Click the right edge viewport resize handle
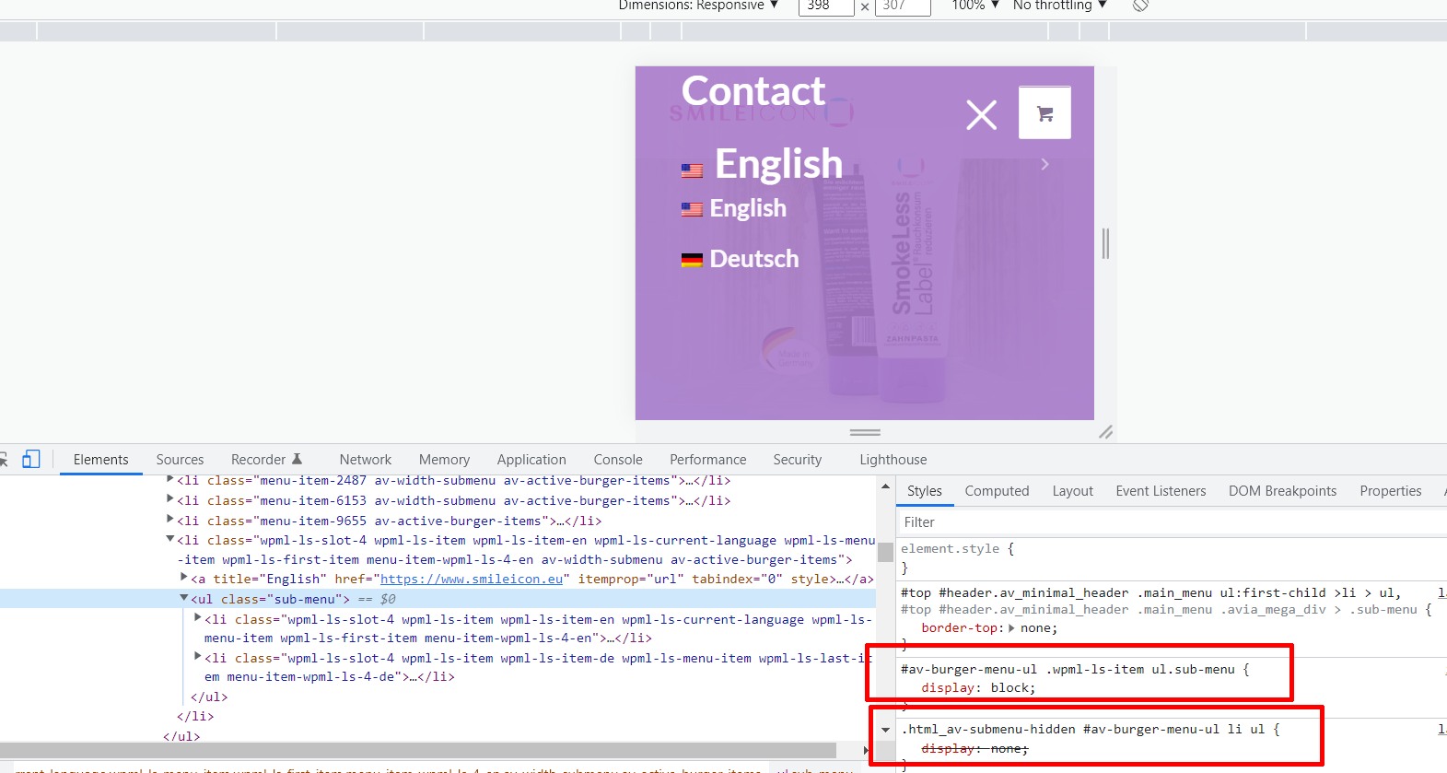The width and height of the screenshot is (1447, 773). (1105, 243)
